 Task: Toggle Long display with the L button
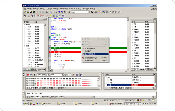point(35,75)
